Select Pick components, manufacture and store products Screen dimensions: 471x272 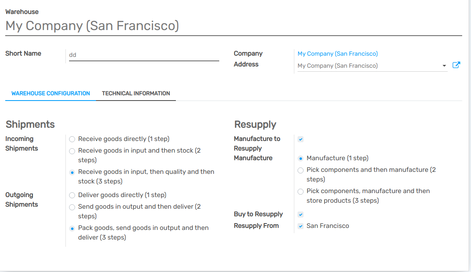[x=300, y=191]
